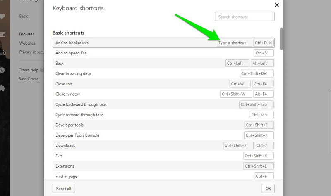Select the Ctrl+B shortcut for Speed Dial
The image size is (331, 196).
coord(264,53)
